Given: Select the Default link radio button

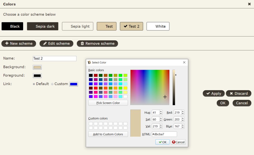Looking at the screenshot, I should point(34,84).
